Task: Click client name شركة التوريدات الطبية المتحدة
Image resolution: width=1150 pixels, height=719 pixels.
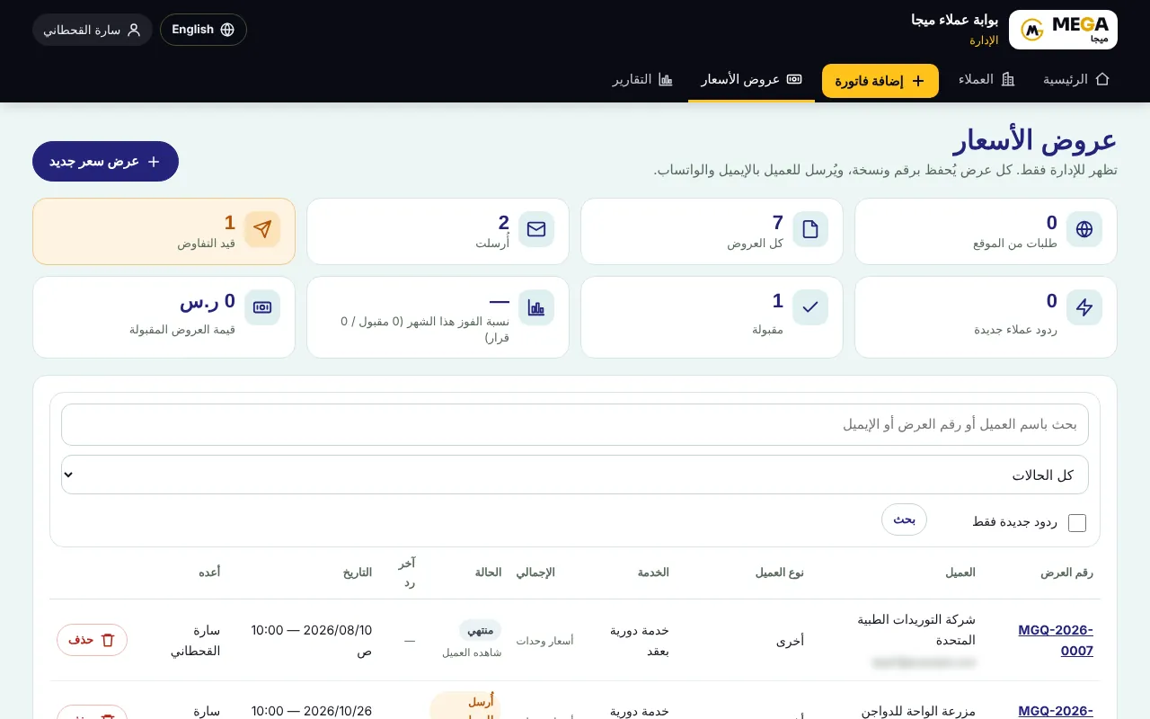Action: (916, 630)
